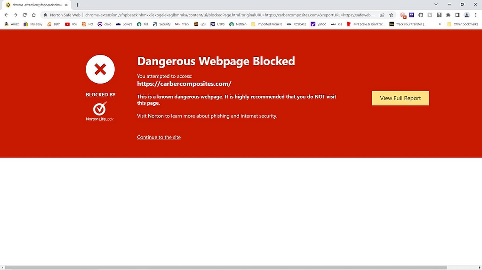Click the Dangerous Webpage Blocked heading
This screenshot has height=270, width=482.
pos(216,61)
